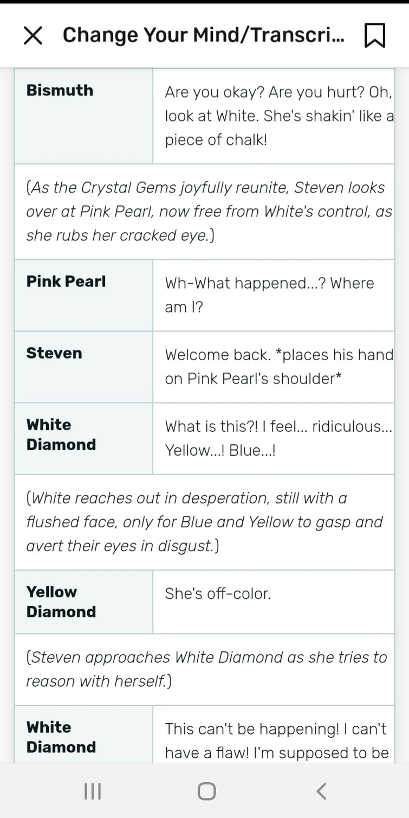Tap the 'White reaches out in desperation' narration
Screen dimensions: 409x818
[x=204, y=522]
